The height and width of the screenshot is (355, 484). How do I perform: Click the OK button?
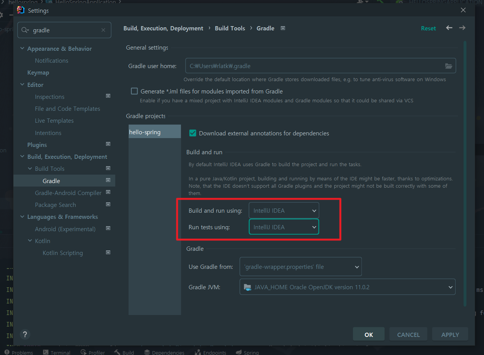[x=369, y=335]
